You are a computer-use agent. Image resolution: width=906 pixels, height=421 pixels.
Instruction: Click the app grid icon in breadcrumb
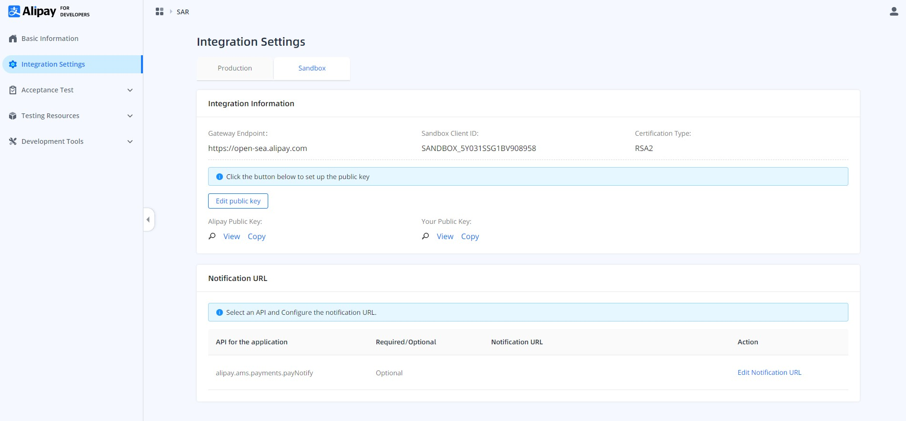[160, 11]
